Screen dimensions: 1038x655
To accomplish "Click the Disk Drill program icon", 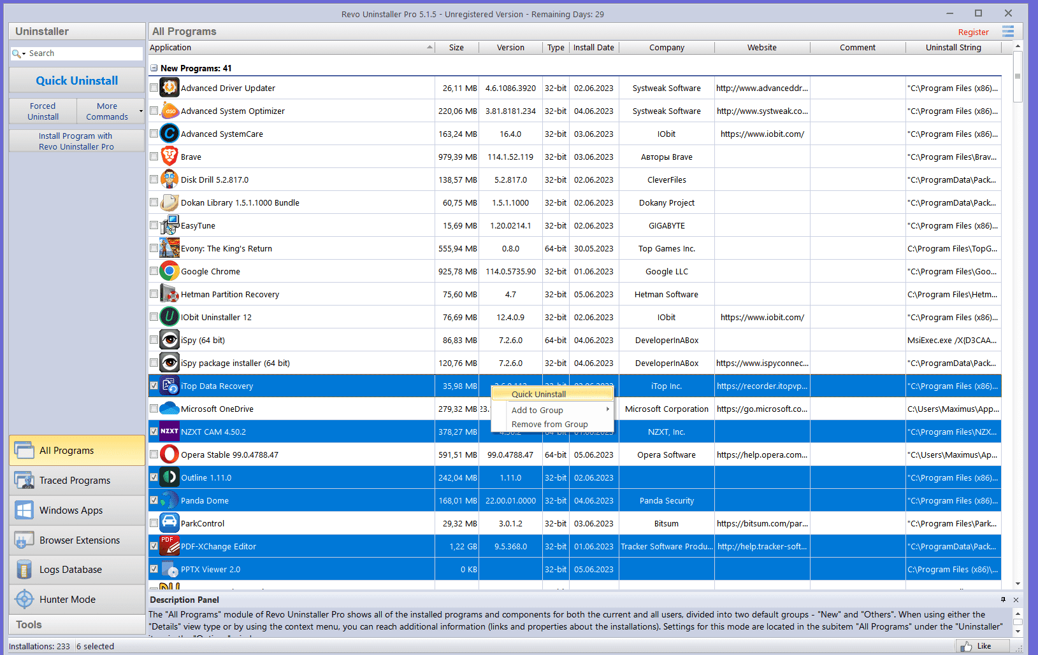I will (169, 180).
